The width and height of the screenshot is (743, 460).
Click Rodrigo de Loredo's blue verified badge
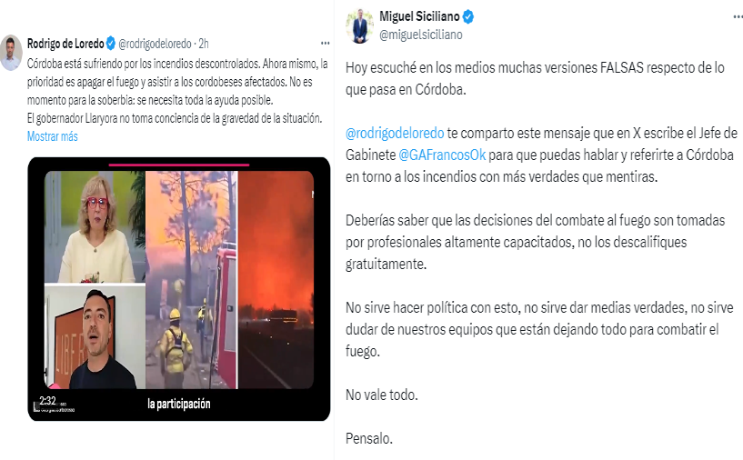[x=110, y=44]
